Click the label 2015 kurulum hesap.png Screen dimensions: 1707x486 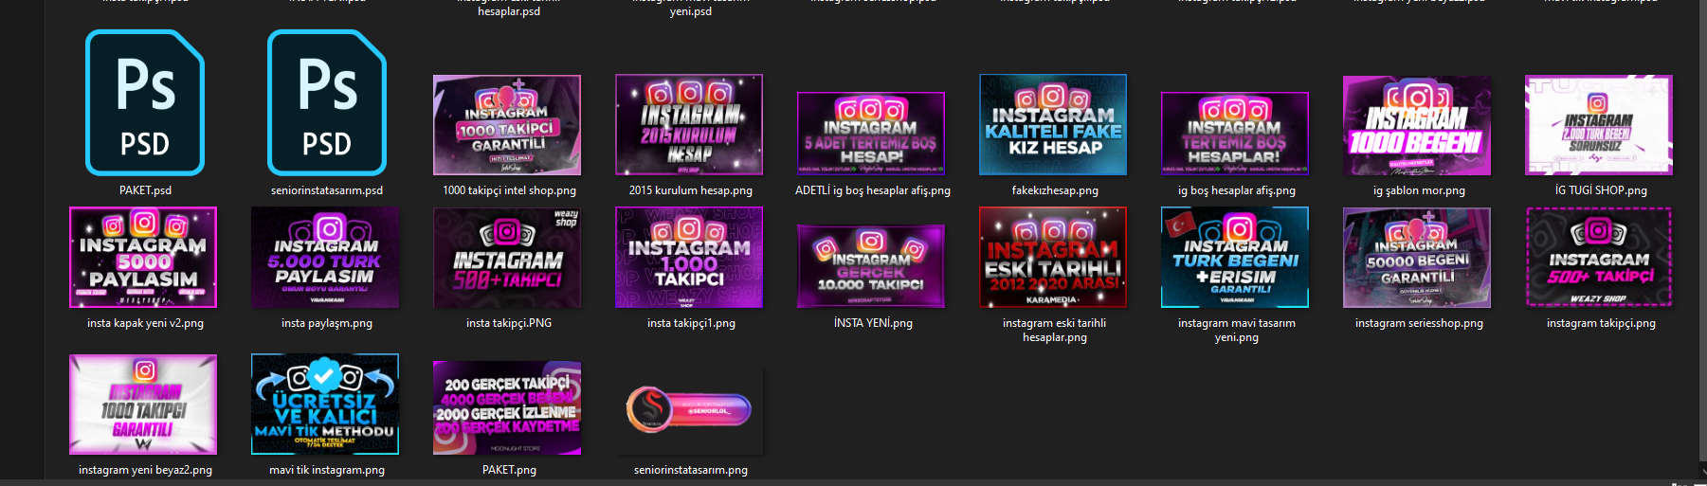click(x=691, y=190)
